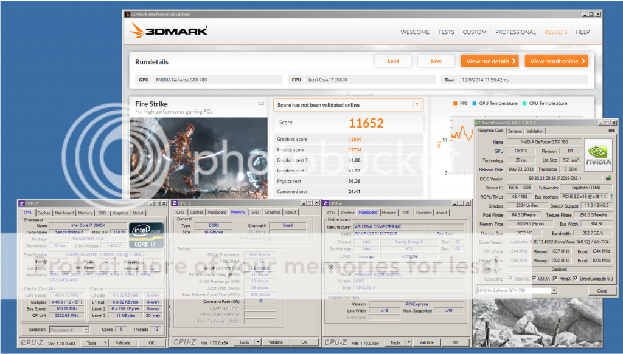This screenshot has width=623, height=354.
Task: Click the Load button in Run details
Action: (393, 61)
